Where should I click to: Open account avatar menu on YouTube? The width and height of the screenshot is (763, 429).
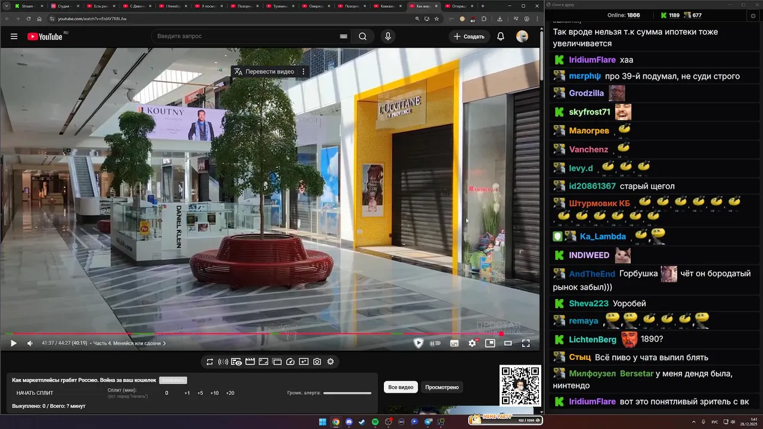(522, 36)
